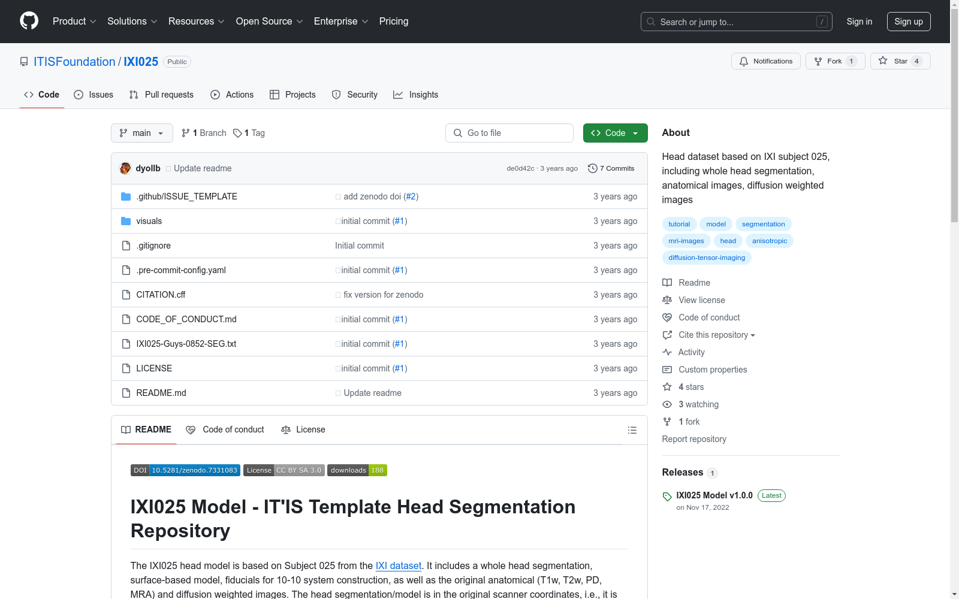959x599 pixels.
Task: Click the IXI025-Guys-0852-SEG.txt file icon
Action: pos(126,344)
